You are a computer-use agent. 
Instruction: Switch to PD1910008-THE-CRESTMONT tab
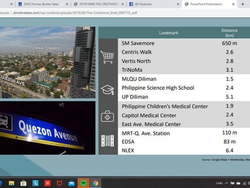(x=99, y=4)
